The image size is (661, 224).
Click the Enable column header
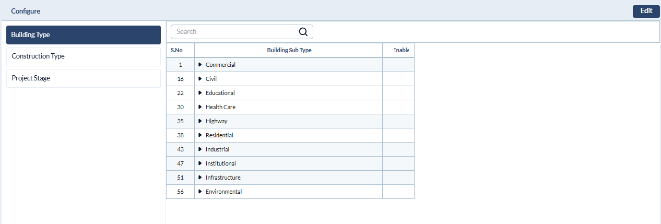398,50
